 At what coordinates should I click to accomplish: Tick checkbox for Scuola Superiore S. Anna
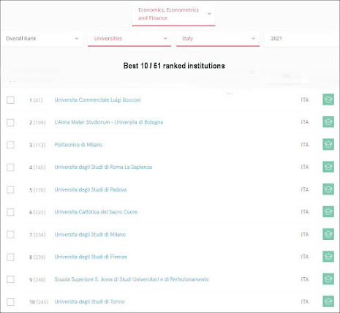pos(10,279)
